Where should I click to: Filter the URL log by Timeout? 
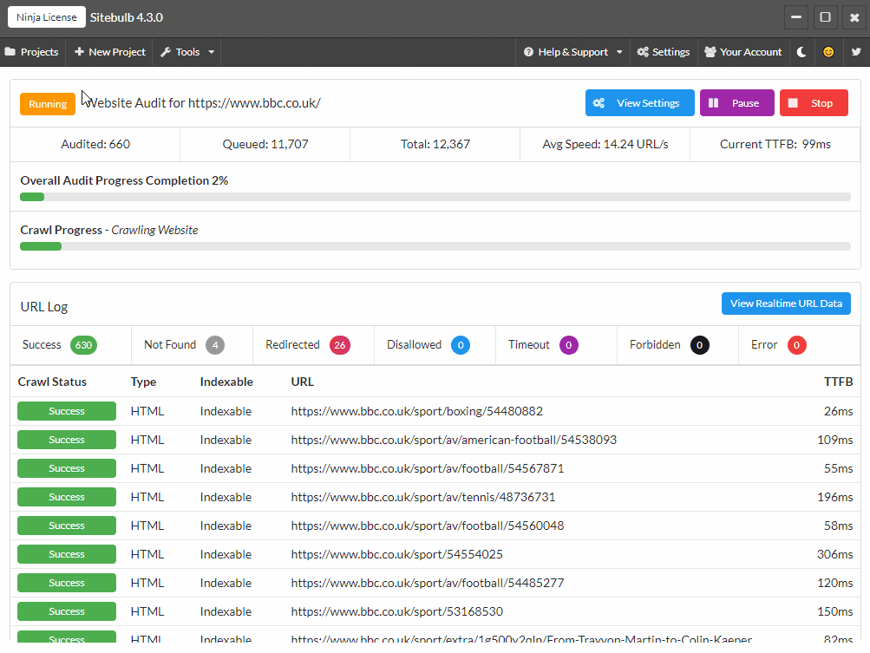(557, 345)
